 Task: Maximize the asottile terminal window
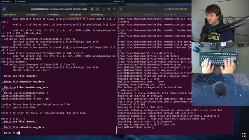pyautogui.click(x=109, y=9)
